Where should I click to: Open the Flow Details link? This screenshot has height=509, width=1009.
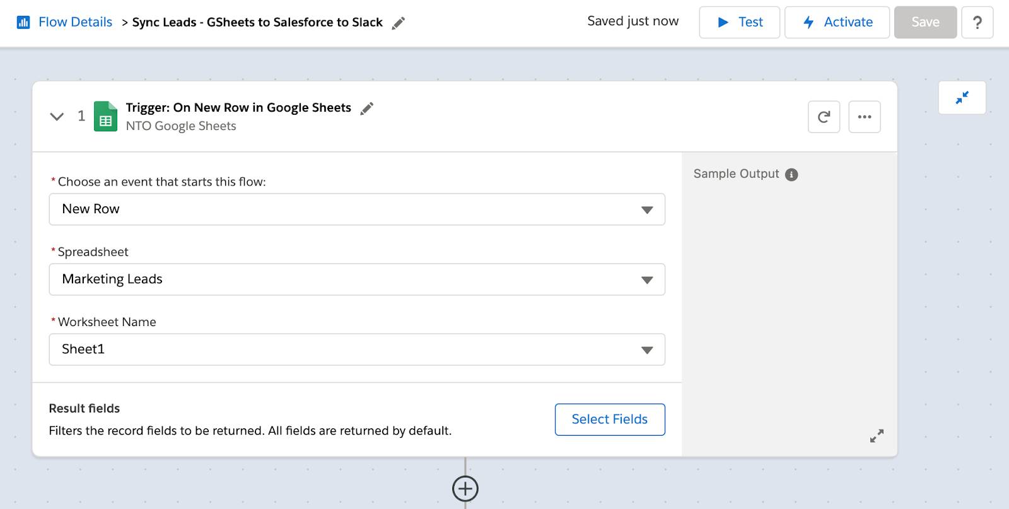pyautogui.click(x=75, y=22)
